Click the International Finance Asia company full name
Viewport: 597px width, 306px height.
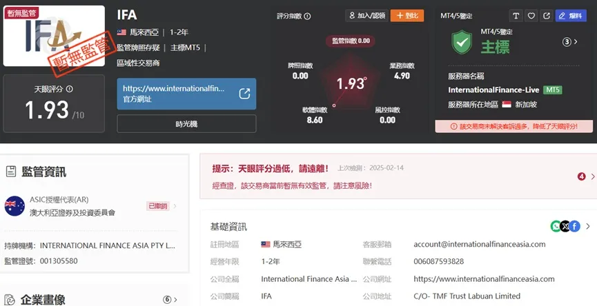click(x=309, y=279)
